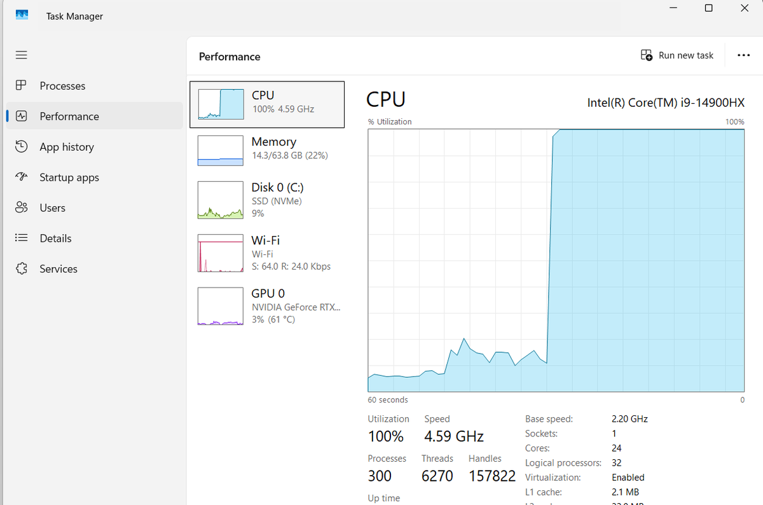Image resolution: width=763 pixels, height=505 pixels.
Task: Click the Task Manager app icon
Action: point(22,15)
